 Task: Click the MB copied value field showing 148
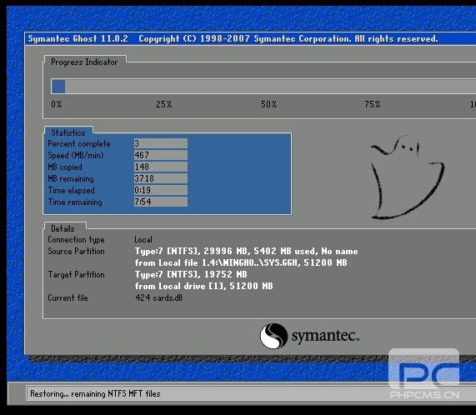(161, 167)
